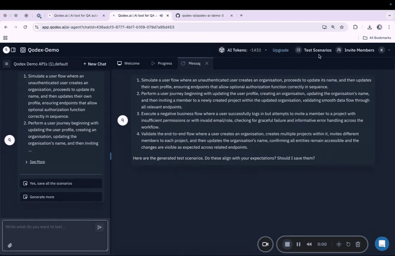The height and width of the screenshot is (256, 395).
Task: Restart recording via the circular arrow icon
Action: click(x=348, y=244)
